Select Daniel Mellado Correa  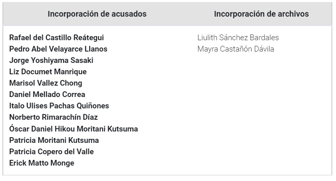[x=47, y=95]
